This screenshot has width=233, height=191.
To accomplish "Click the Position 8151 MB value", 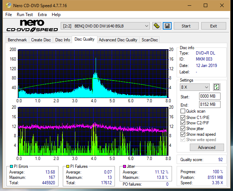I will 215,177.
